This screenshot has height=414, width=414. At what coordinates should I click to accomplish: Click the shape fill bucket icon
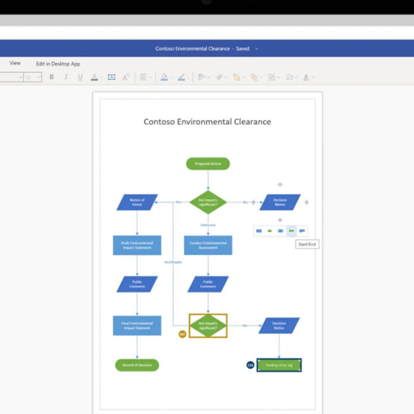pyautogui.click(x=164, y=77)
